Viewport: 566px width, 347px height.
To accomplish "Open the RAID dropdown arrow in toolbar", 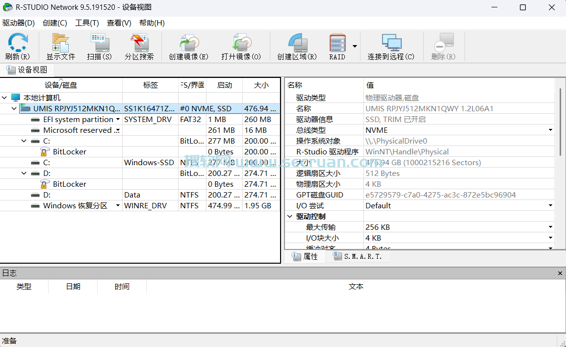I will coord(355,46).
